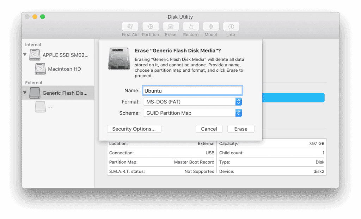Collapse the Generic Flash Disk disclosure triangle
Screen dimensions: 361x219
25,93
